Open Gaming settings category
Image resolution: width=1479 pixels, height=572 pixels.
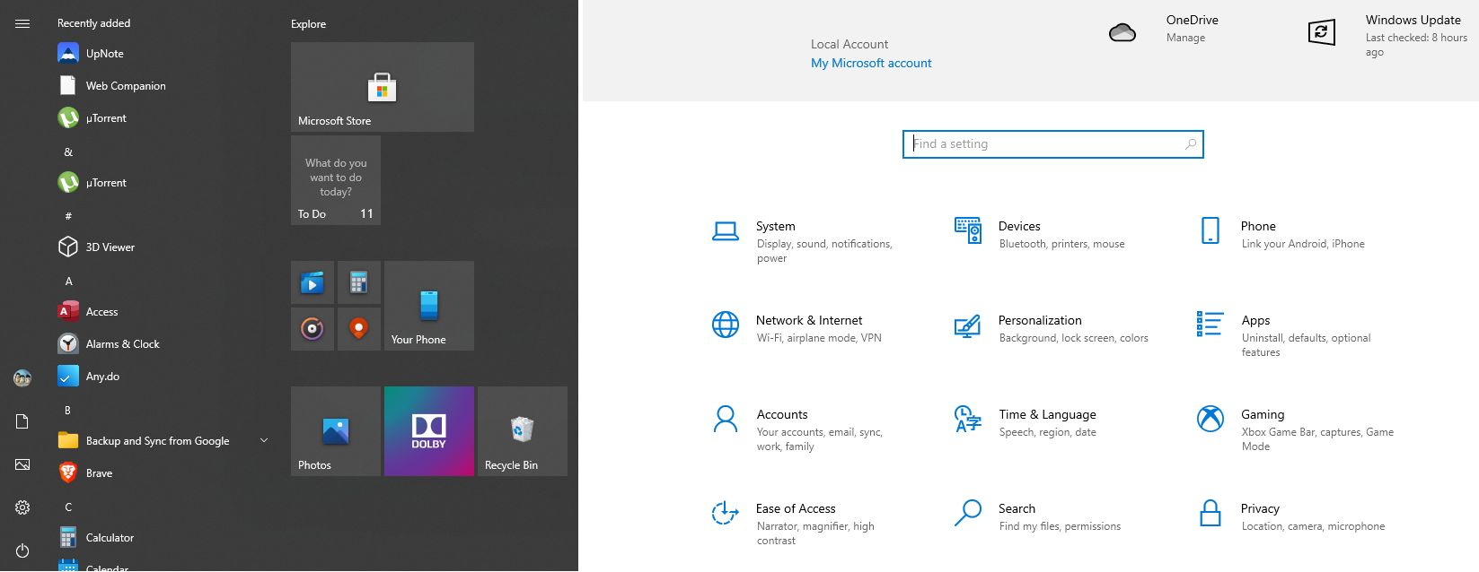tap(1296, 429)
